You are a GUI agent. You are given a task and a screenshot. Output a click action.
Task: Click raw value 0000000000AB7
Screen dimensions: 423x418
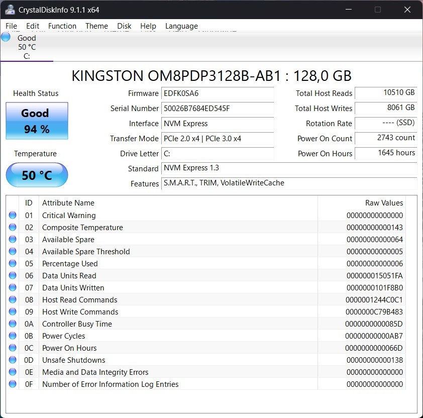click(374, 336)
